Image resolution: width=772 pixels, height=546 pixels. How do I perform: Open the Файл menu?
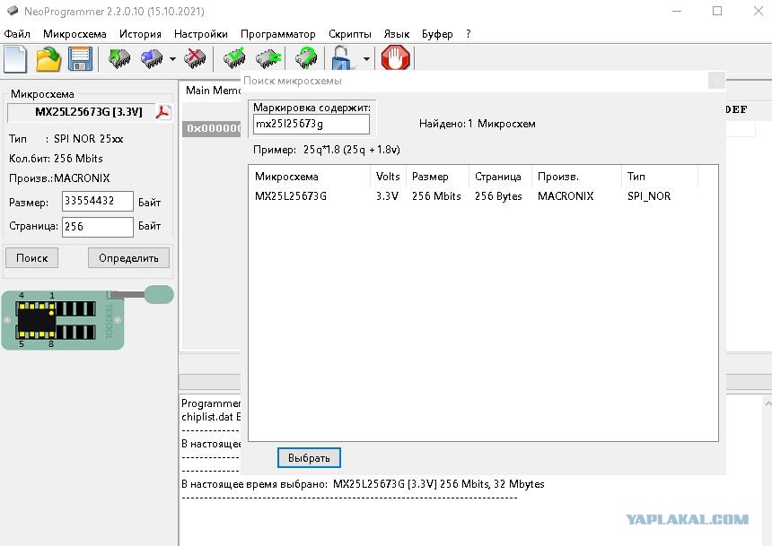point(17,34)
